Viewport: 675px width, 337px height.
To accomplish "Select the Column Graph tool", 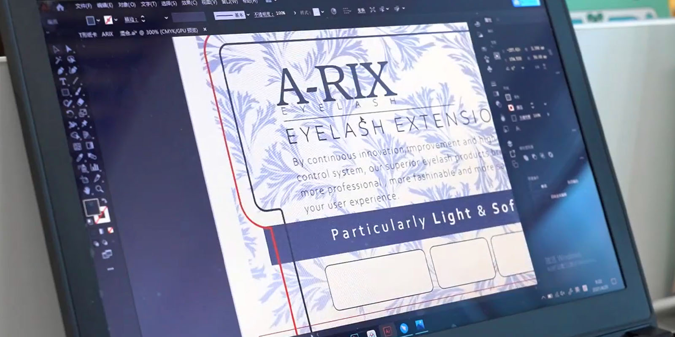I will tap(94, 167).
